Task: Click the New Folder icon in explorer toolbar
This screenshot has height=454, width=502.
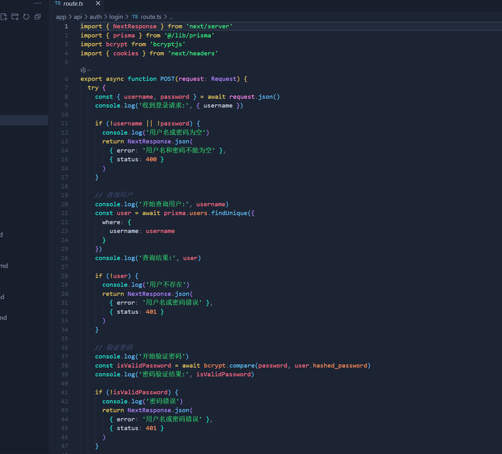Action: (x=15, y=17)
